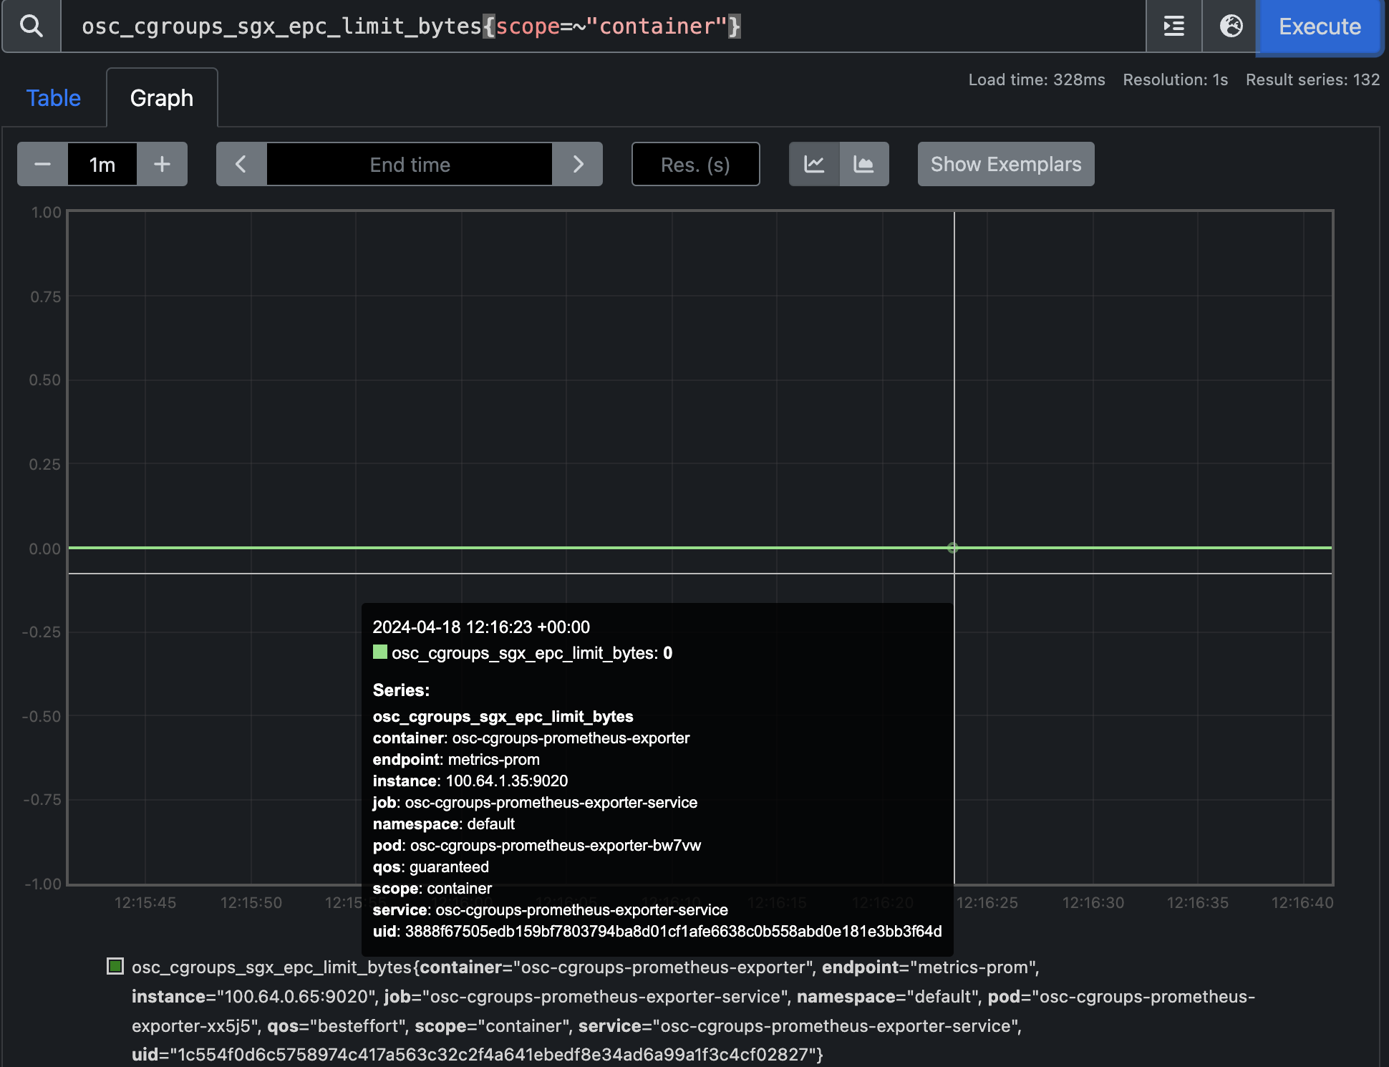Viewport: 1389px width, 1067px height.
Task: Click the 1m range duration field
Action: (x=102, y=165)
